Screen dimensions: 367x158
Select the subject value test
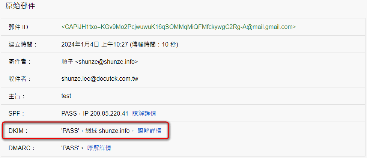[x=66, y=96]
